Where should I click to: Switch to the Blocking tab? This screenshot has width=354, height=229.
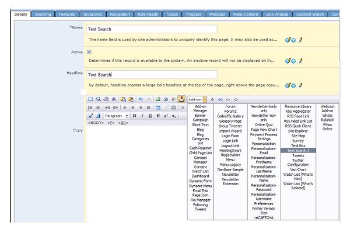[x=43, y=14]
